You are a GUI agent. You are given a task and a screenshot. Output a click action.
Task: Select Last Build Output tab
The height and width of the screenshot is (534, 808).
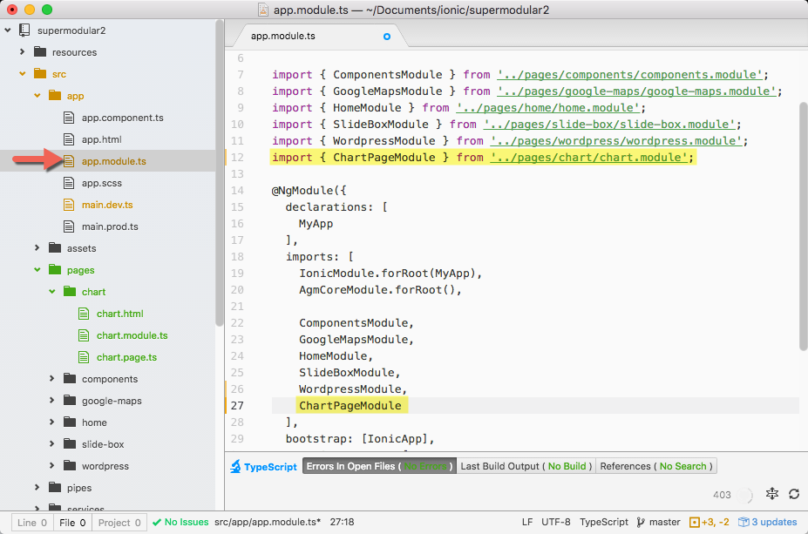(x=526, y=466)
